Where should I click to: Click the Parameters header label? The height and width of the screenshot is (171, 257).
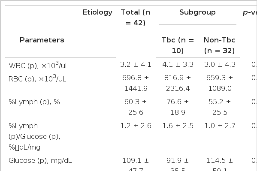point(42,40)
